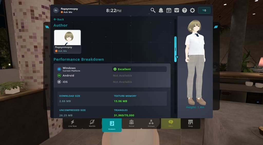Select the Avatars tab

coord(112,125)
